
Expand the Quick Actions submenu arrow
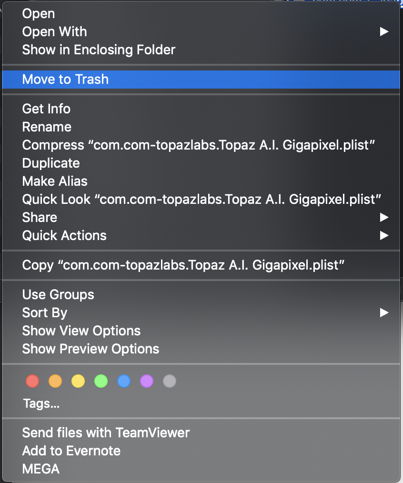click(x=384, y=235)
